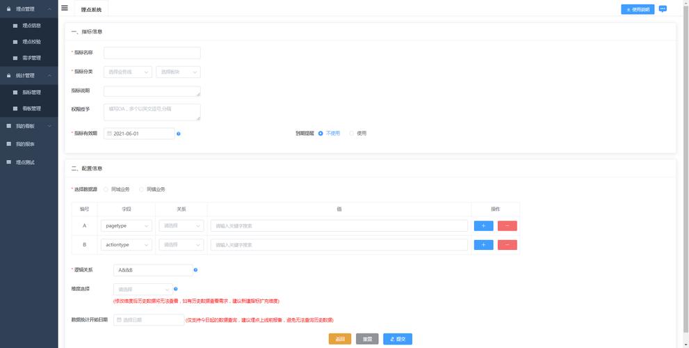The height and width of the screenshot is (348, 689).
Task: Expand the 我的看板 sidebar group
Action: [29, 126]
